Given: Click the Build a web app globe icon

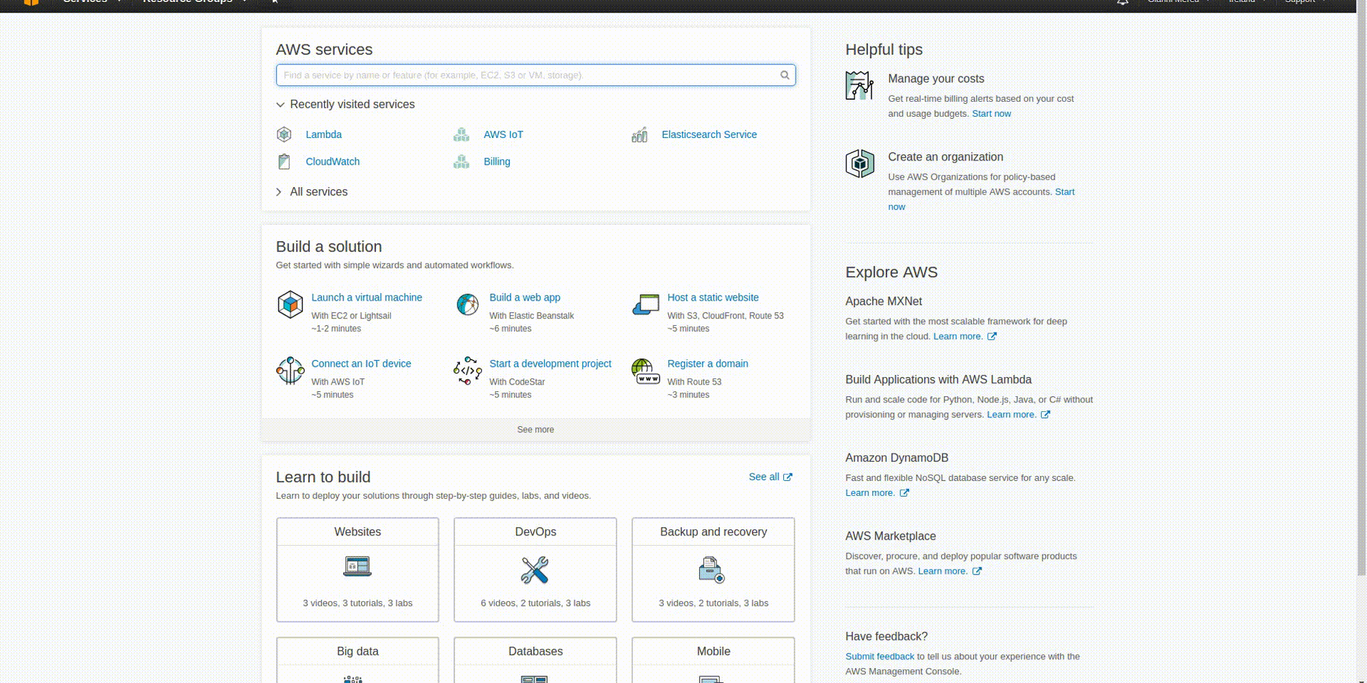Looking at the screenshot, I should (468, 305).
